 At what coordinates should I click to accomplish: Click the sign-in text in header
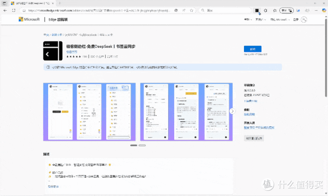click(x=296, y=19)
